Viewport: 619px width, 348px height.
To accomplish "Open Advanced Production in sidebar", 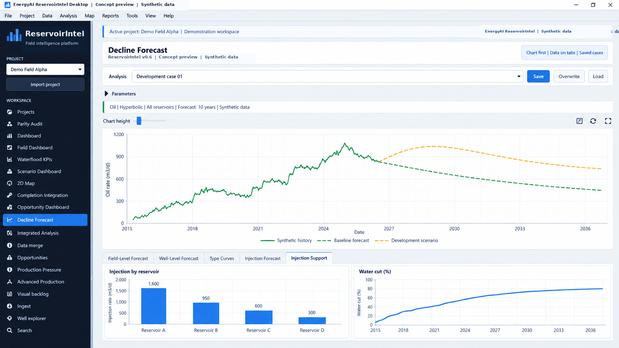I will pyautogui.click(x=45, y=282).
